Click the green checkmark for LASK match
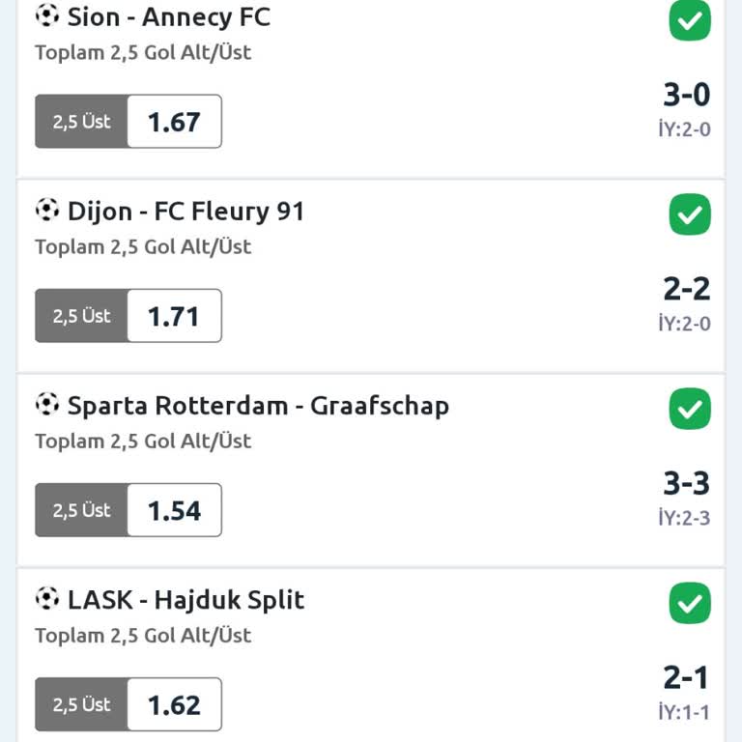Viewport: 742px width, 742px height. click(690, 604)
